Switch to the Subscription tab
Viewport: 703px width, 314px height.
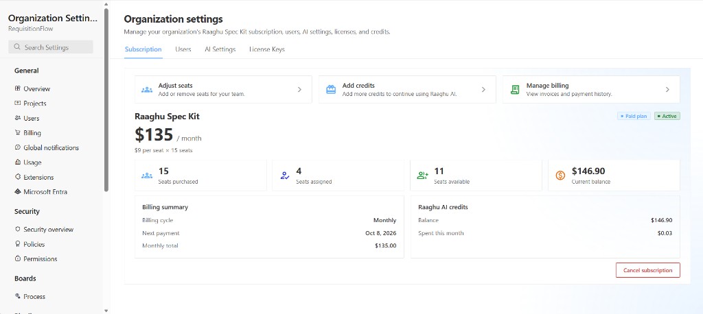[143, 49]
